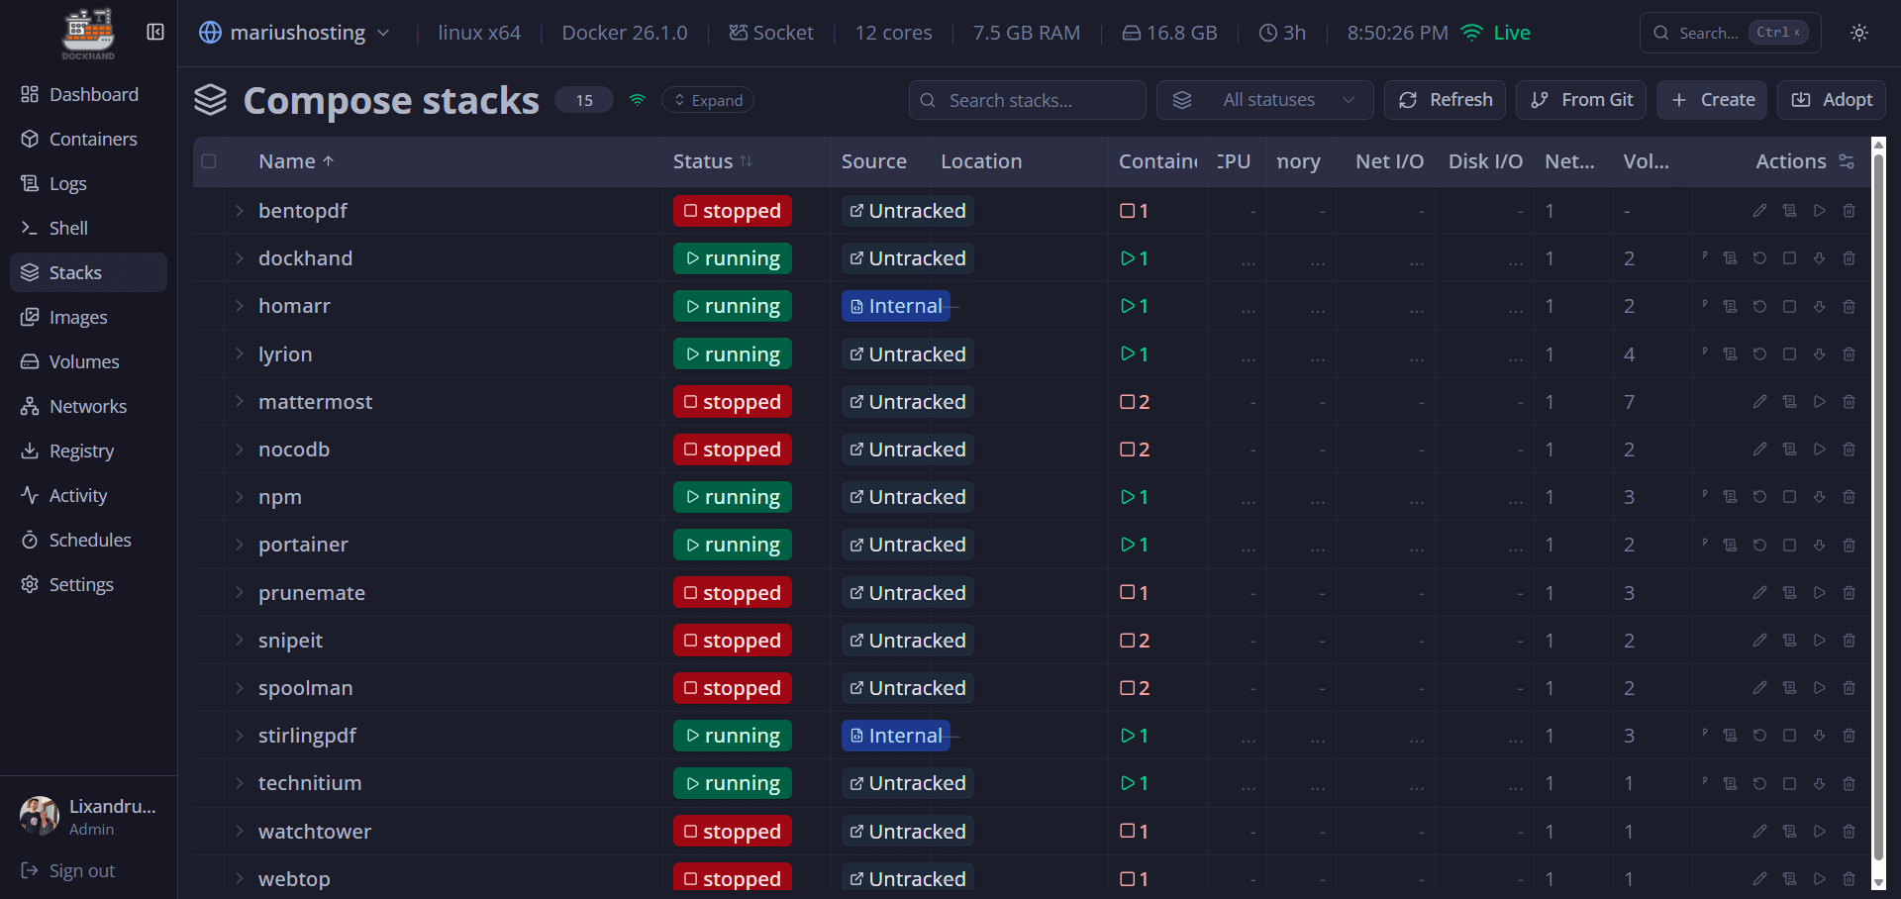This screenshot has width=1901, height=899.
Task: Open the Images section in sidebar
Action: [x=77, y=317]
